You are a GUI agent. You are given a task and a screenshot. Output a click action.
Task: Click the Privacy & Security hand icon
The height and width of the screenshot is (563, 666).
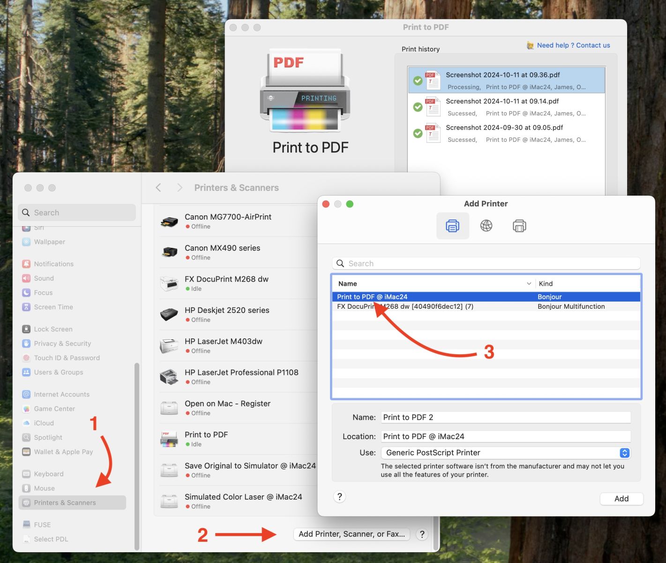click(26, 343)
